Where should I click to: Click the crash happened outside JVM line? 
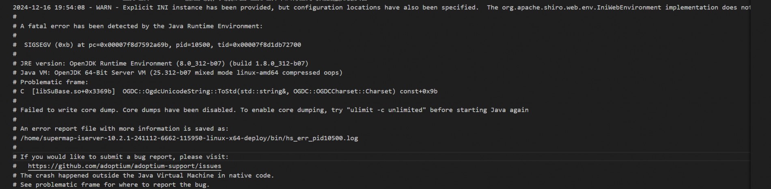(x=144, y=176)
